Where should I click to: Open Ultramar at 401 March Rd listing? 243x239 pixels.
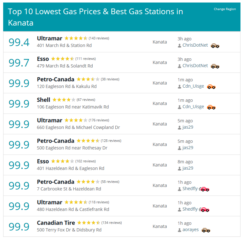point(49,38)
